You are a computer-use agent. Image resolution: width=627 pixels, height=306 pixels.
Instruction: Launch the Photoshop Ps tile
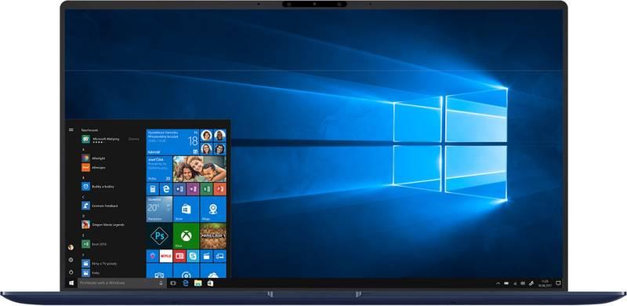tap(159, 236)
